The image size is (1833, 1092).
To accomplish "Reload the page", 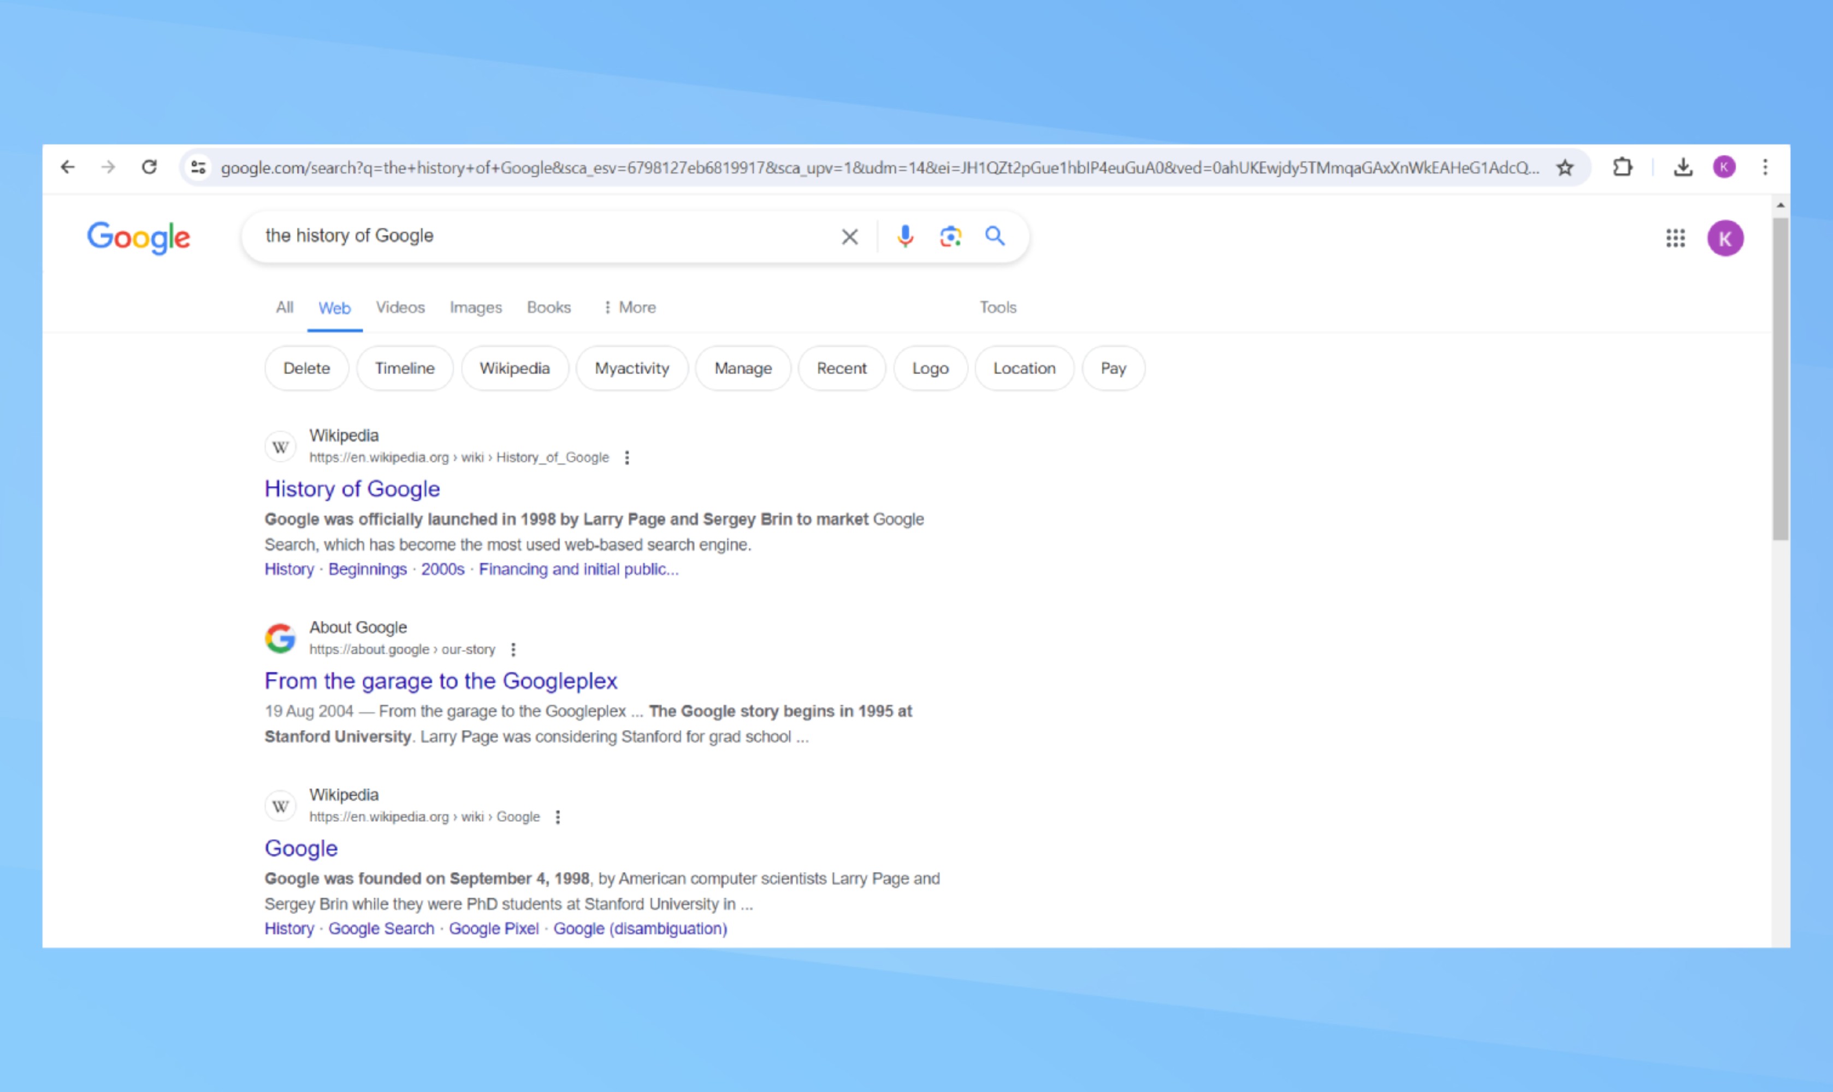I will point(150,167).
